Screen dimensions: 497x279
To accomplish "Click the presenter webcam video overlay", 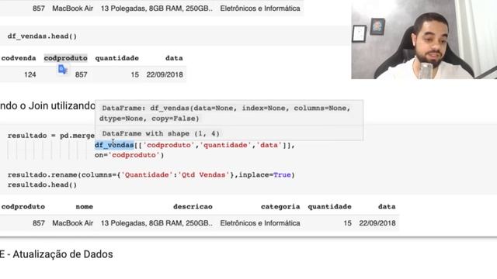I will [424, 40].
